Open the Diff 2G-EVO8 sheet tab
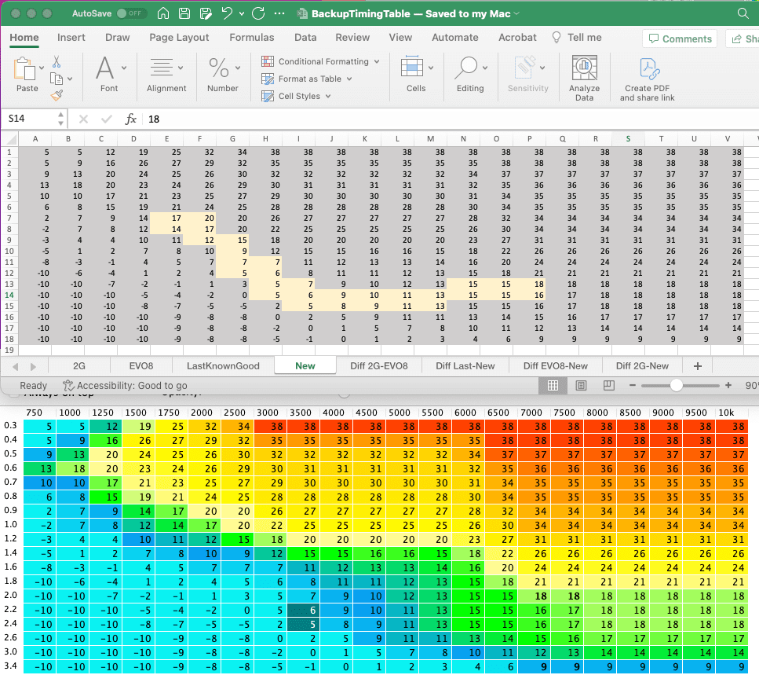759x686 pixels. 379,365
